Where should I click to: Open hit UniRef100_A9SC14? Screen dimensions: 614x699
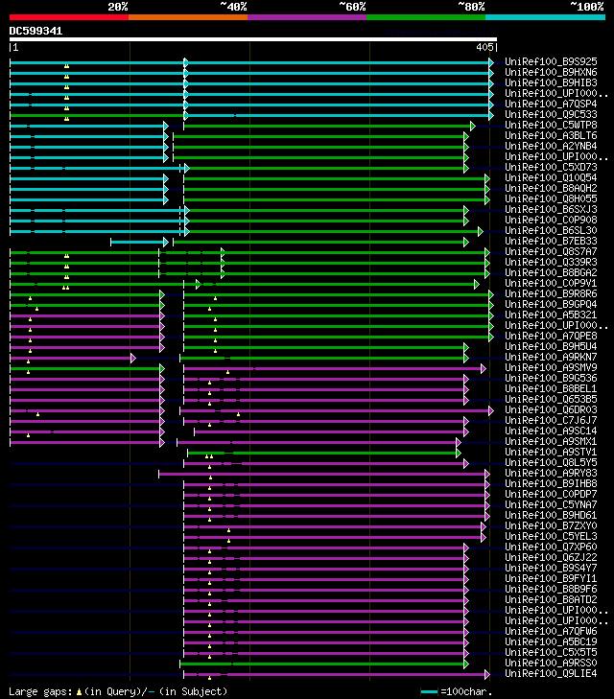click(x=551, y=431)
